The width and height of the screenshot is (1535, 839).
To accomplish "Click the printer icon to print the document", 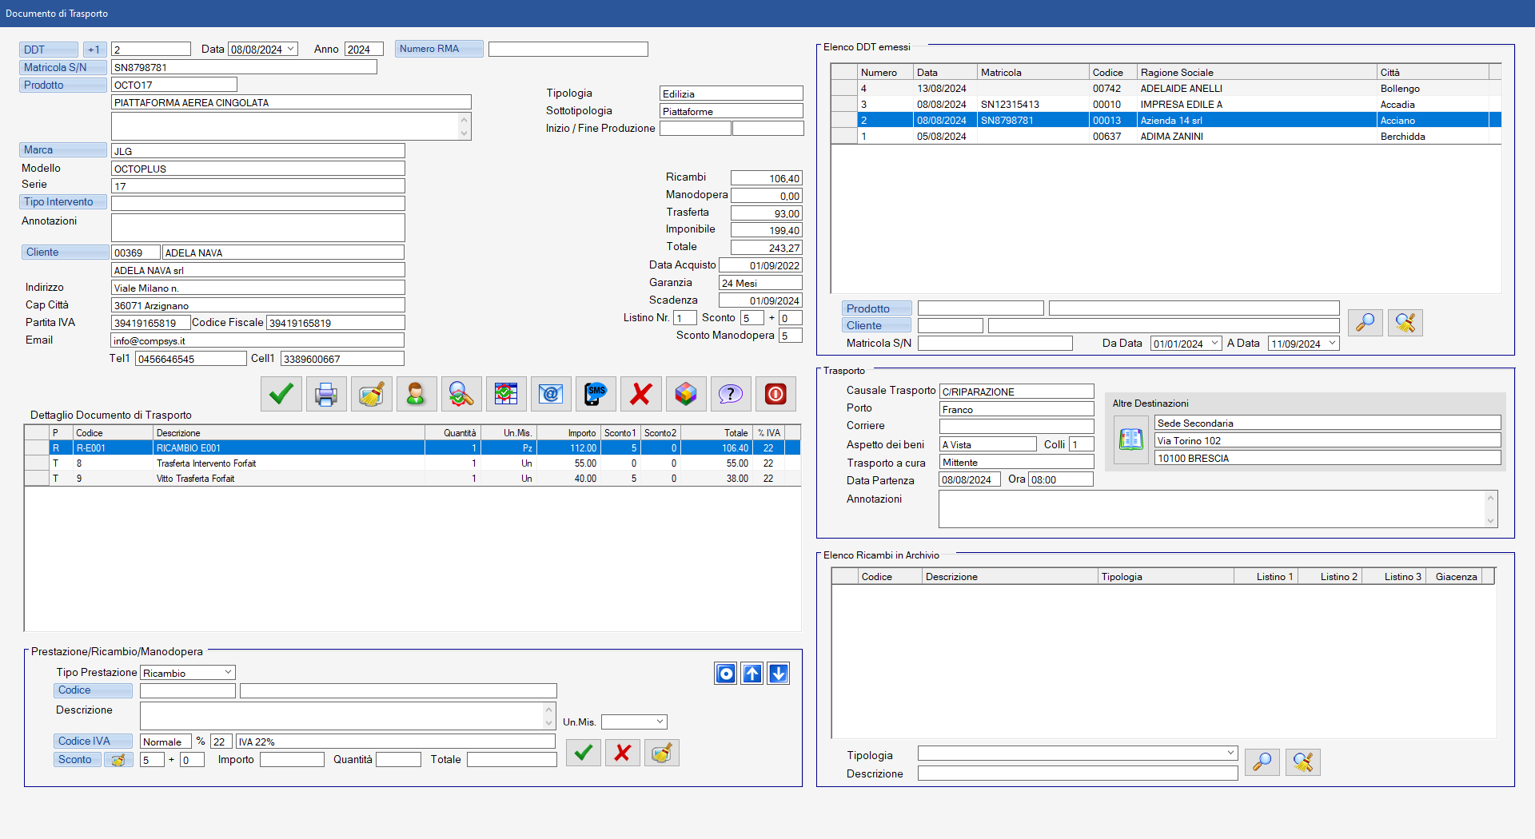I will click(326, 394).
